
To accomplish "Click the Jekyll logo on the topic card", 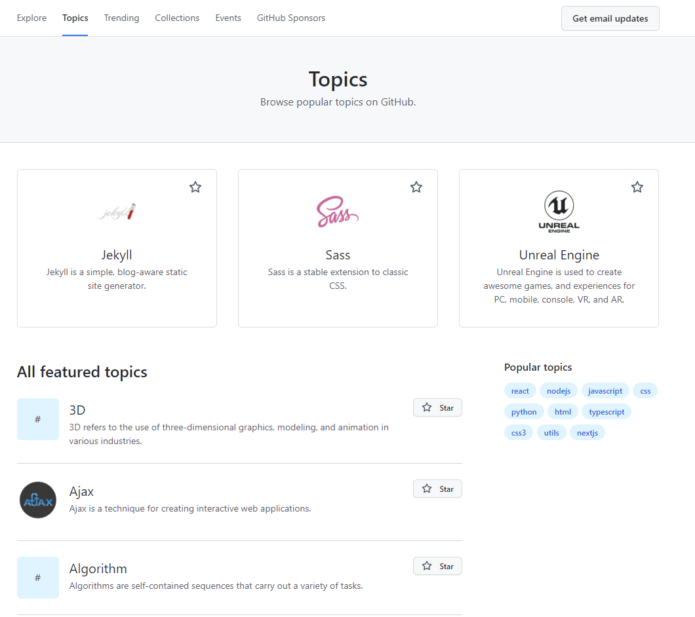I will [x=116, y=211].
